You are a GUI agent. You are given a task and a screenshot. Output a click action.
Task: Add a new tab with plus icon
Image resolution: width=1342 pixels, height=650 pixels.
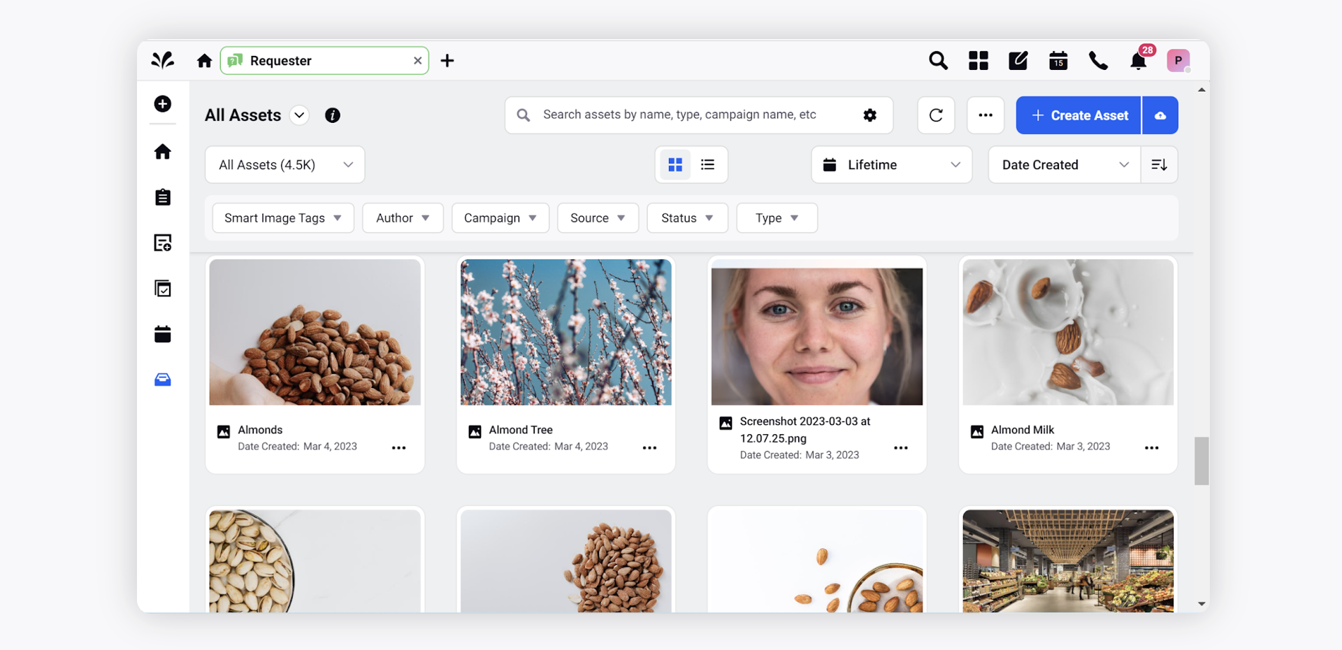[447, 61]
